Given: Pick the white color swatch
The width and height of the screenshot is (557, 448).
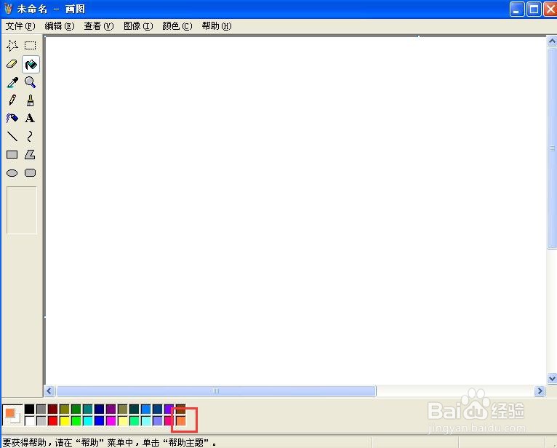Looking at the screenshot, I should point(30,421).
